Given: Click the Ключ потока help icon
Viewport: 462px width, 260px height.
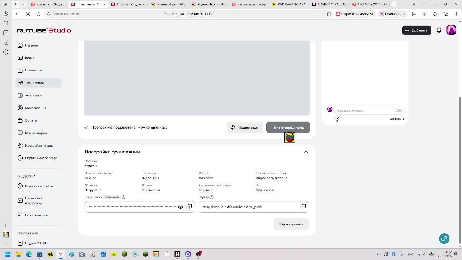Looking at the screenshot, I should click(x=123, y=197).
